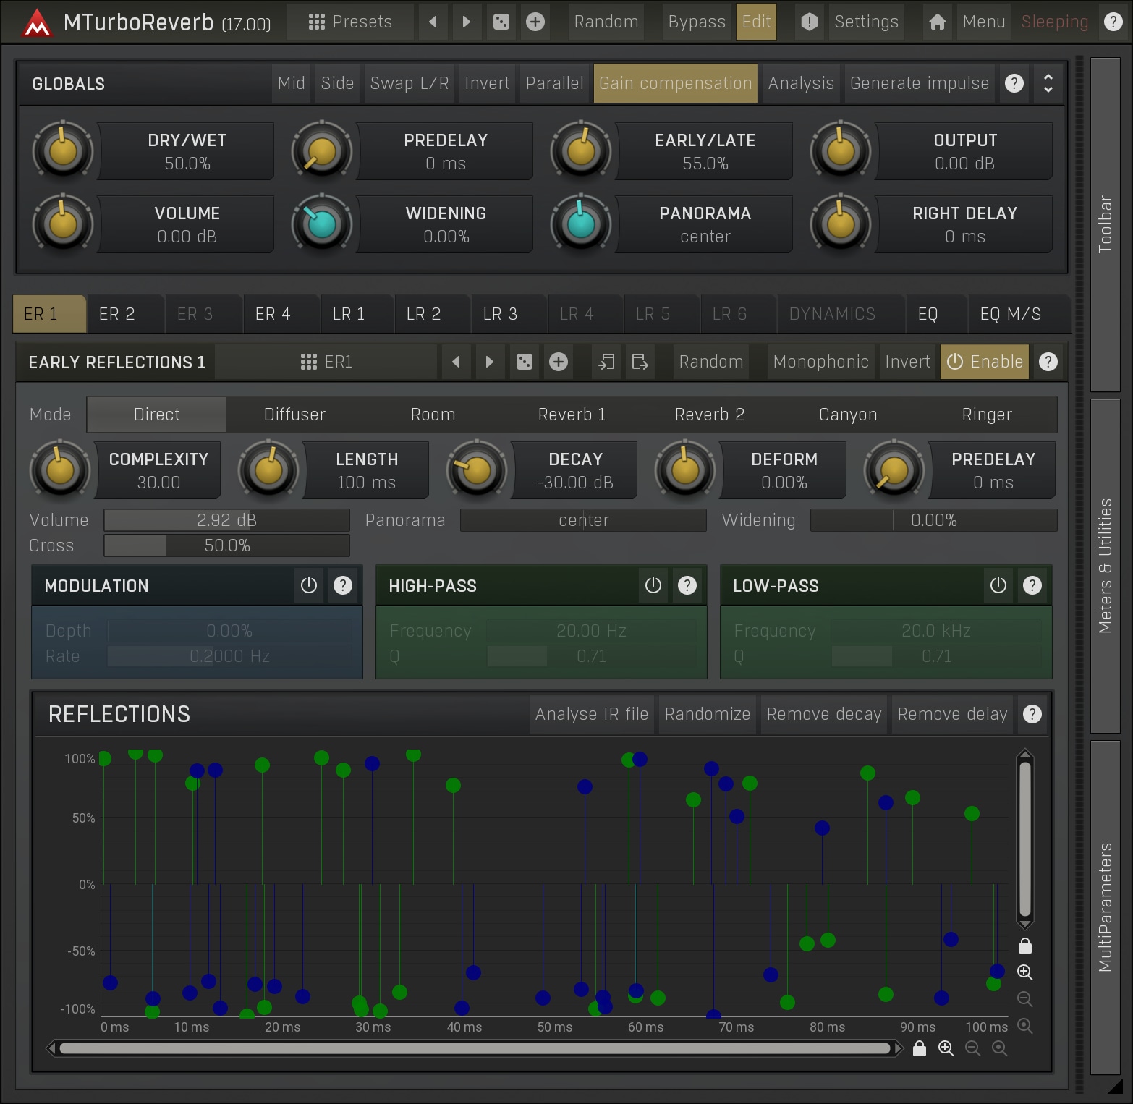1133x1104 pixels.
Task: Click the lock icon beside horizontal zoom
Action: [920, 1048]
